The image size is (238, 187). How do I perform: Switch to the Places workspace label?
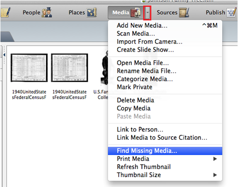(77, 13)
